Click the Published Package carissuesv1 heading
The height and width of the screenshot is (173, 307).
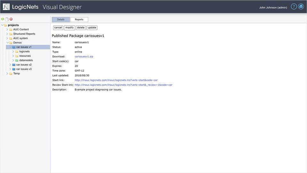coord(78,36)
